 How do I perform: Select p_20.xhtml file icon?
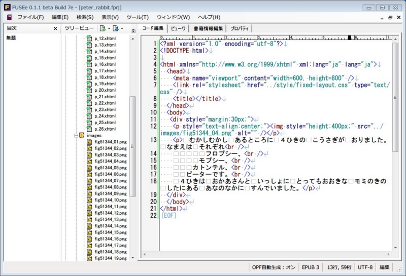pyautogui.click(x=89, y=90)
